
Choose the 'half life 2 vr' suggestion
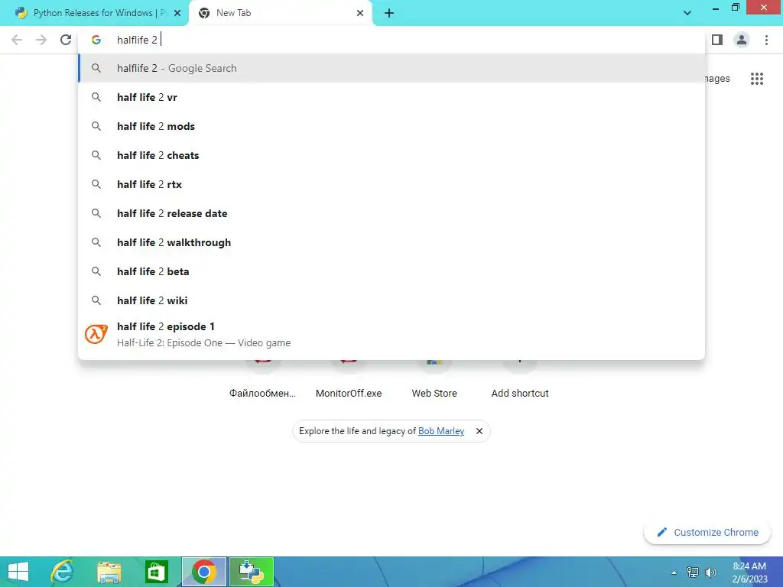(x=391, y=97)
